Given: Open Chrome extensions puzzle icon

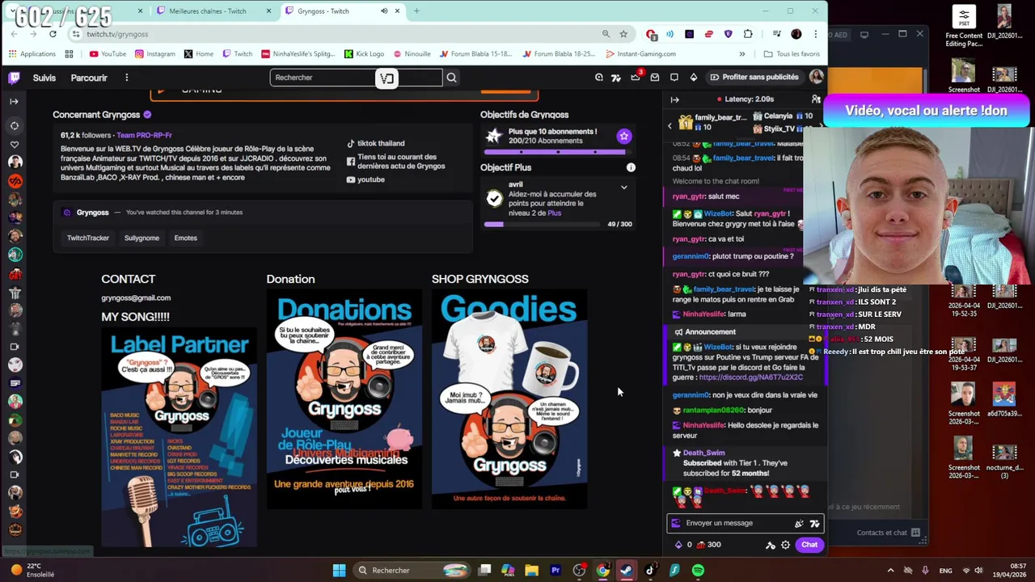Looking at the screenshot, I should click(x=748, y=34).
